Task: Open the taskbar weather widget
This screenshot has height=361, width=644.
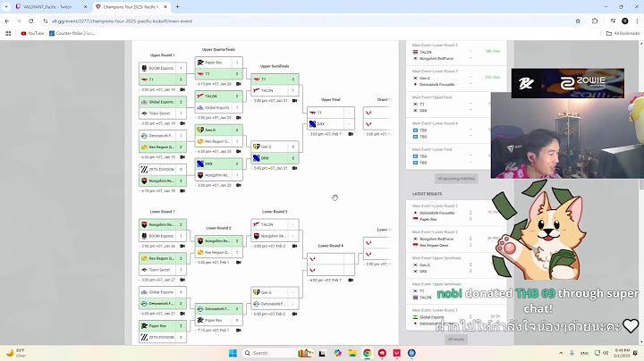Action: (x=15, y=353)
